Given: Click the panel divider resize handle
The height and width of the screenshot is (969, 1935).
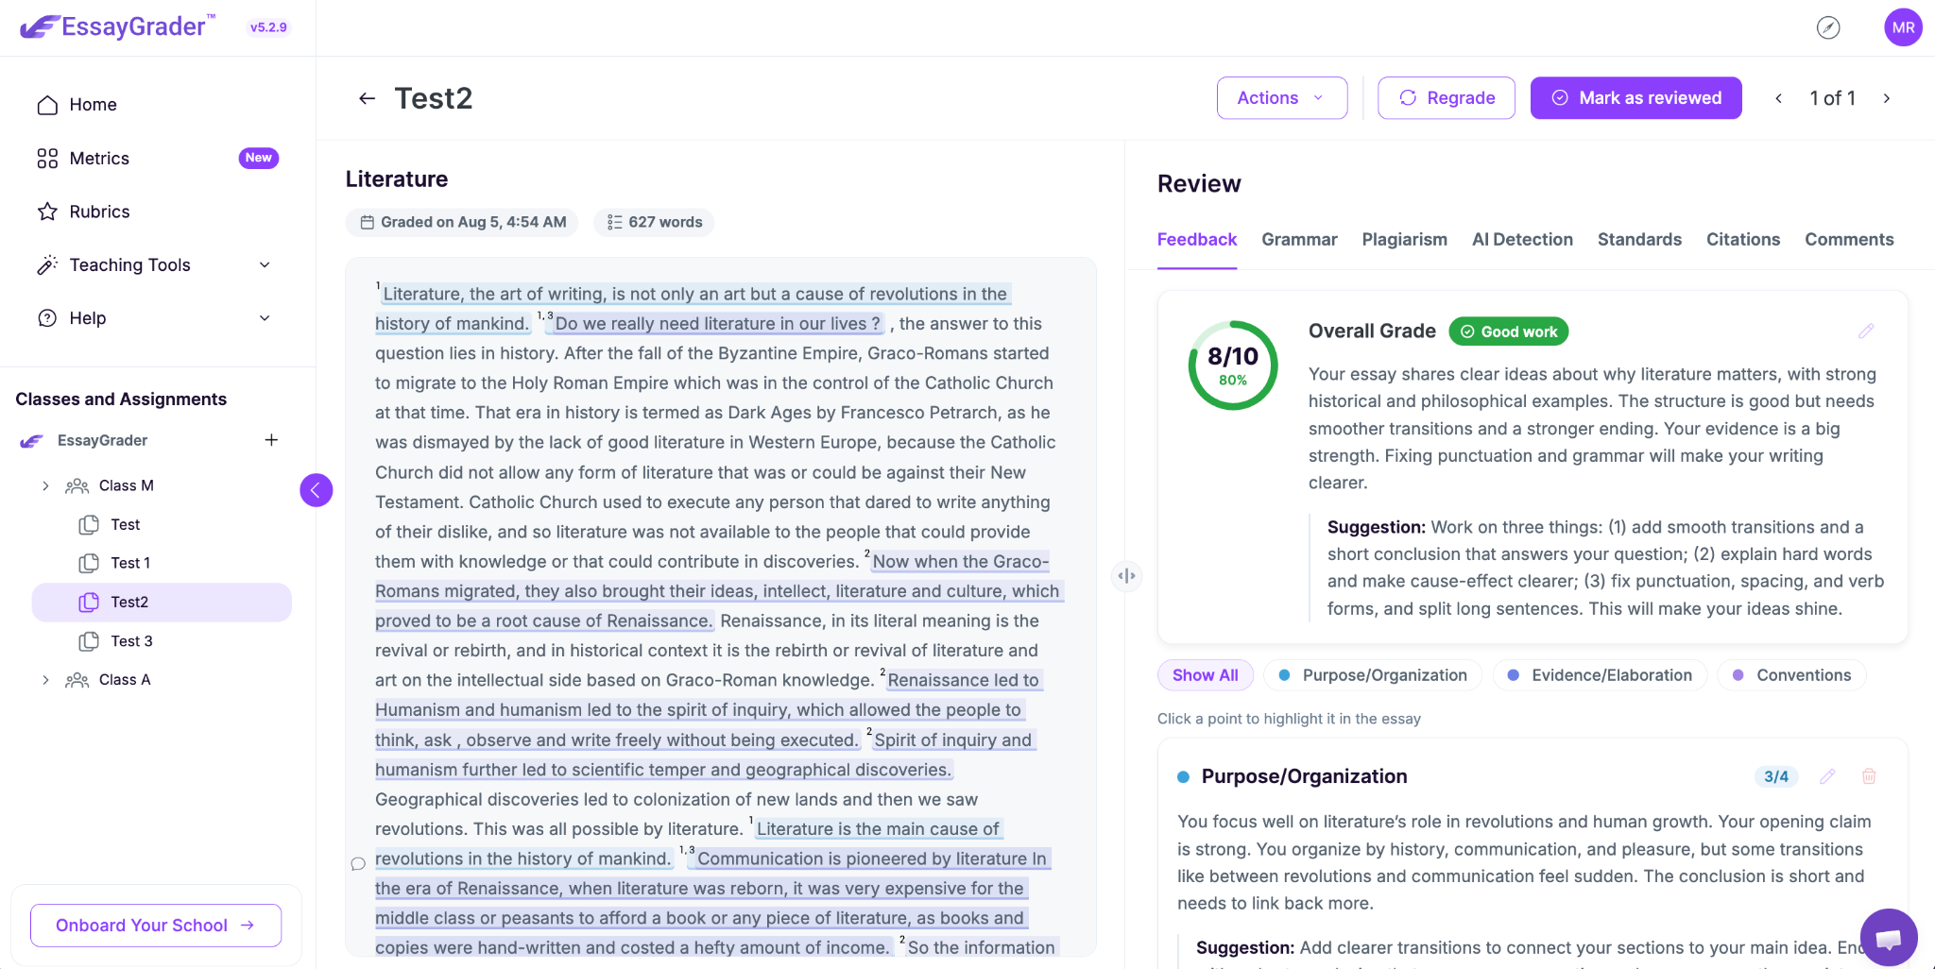Looking at the screenshot, I should coord(1126,575).
